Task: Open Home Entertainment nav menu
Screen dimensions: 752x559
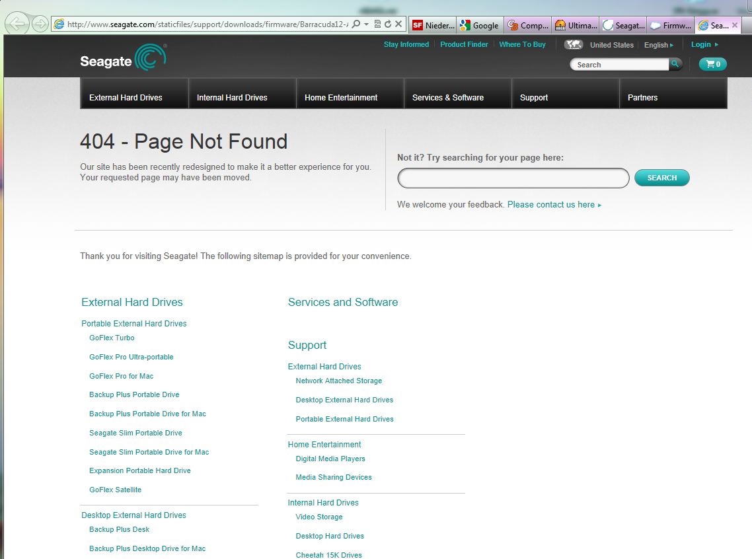Action: [x=350, y=93]
